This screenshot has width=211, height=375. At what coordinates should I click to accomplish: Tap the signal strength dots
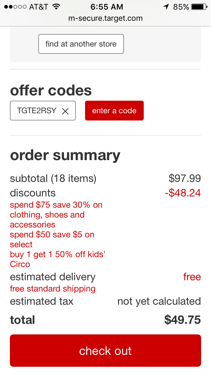pos(15,7)
